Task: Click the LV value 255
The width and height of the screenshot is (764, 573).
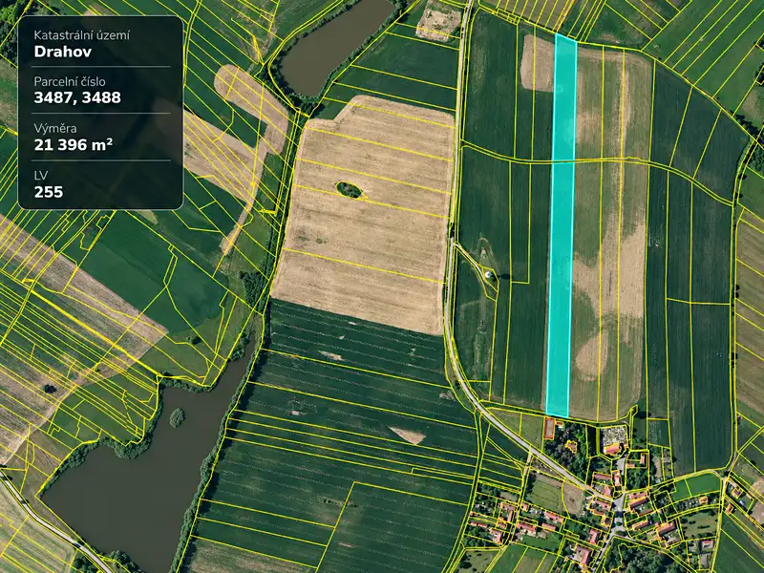Action: 49,192
